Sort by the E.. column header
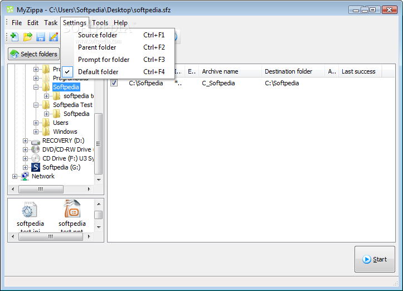The image size is (403, 291). [192, 71]
